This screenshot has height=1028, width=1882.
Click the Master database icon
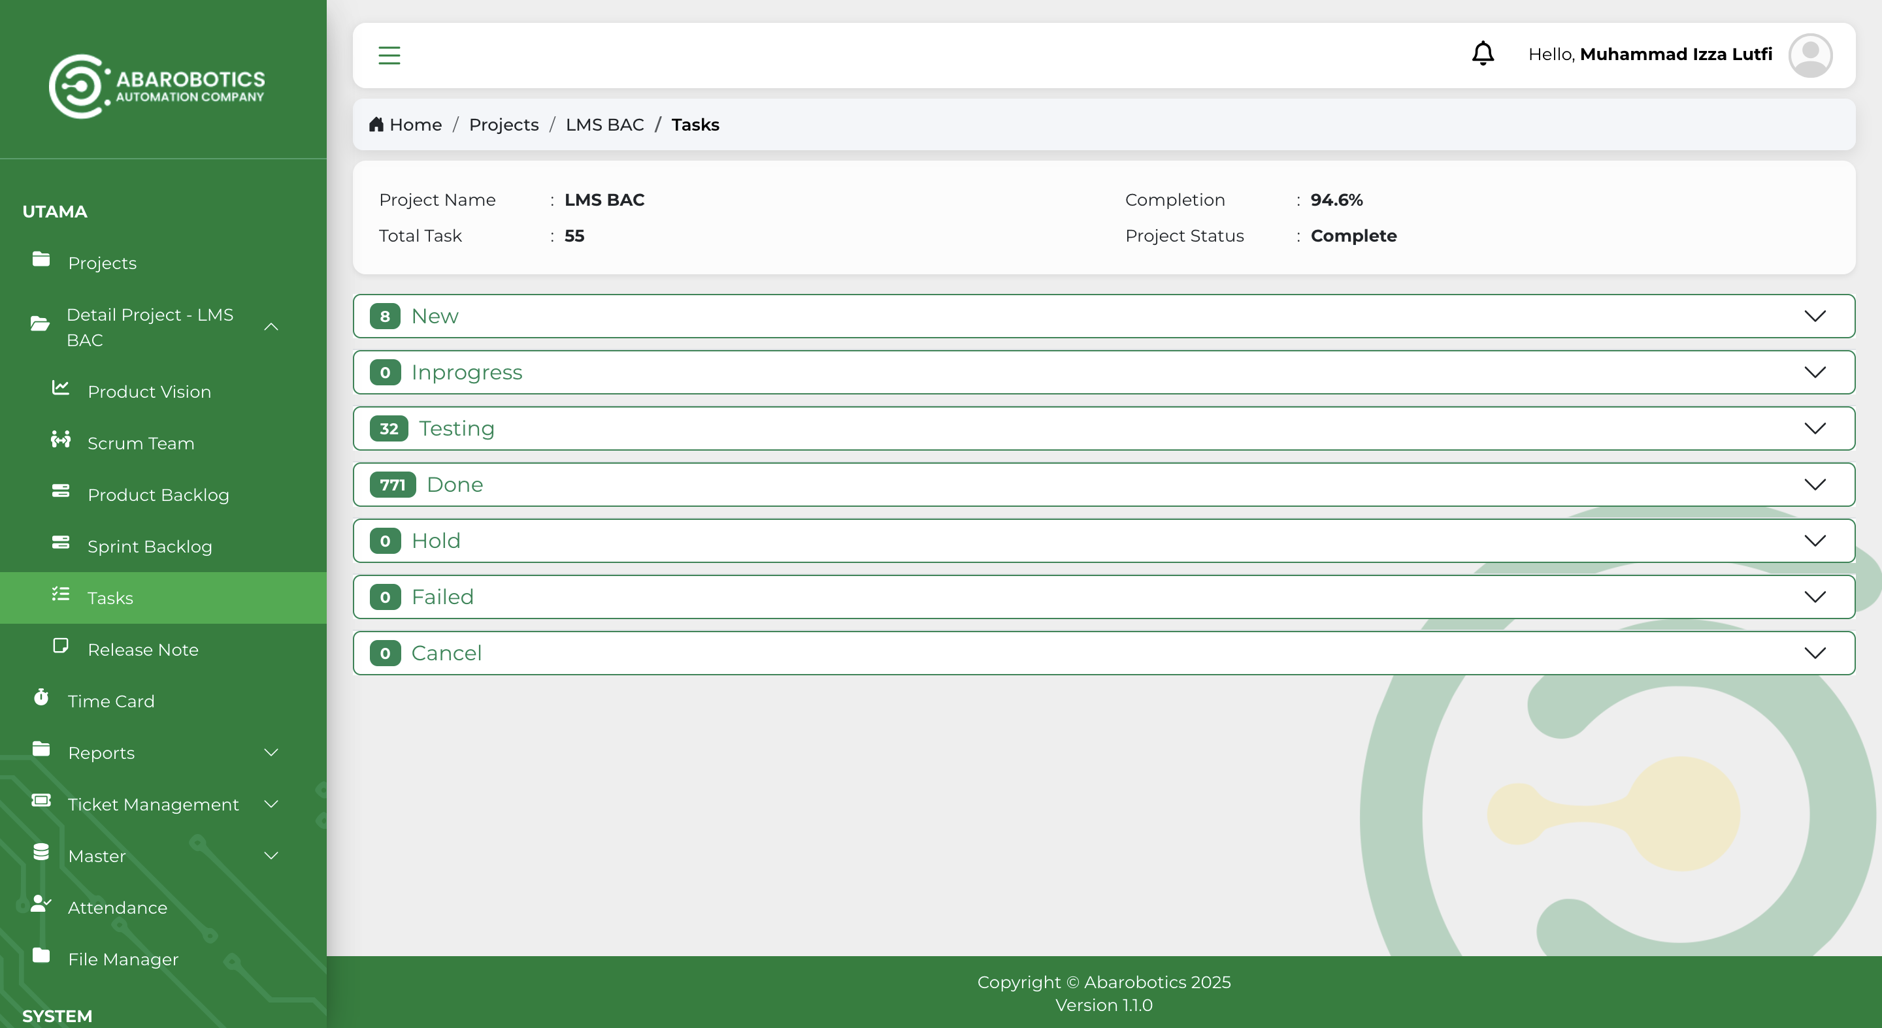pos(41,852)
